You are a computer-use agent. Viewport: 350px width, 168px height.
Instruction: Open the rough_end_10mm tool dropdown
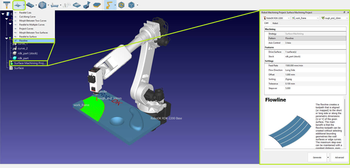click(335, 18)
